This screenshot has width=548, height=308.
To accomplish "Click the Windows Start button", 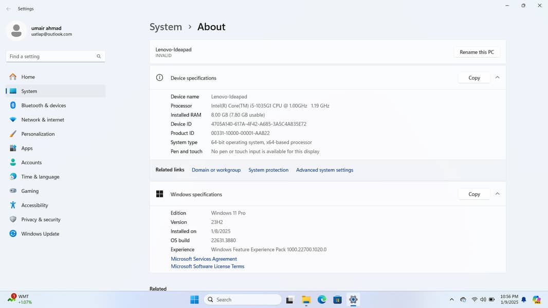I will coord(194,300).
